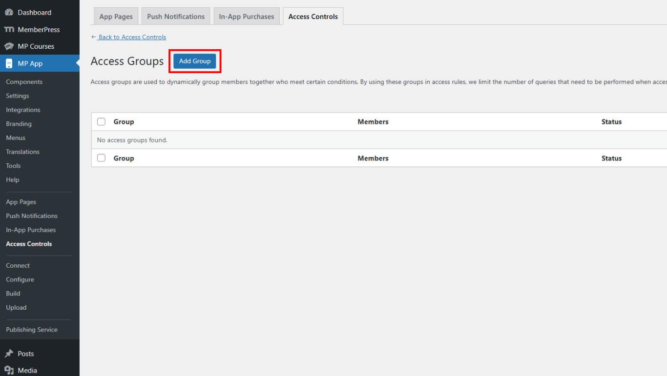Open the Push Notifications tab
Screen dimensions: 667x376
[x=176, y=17]
